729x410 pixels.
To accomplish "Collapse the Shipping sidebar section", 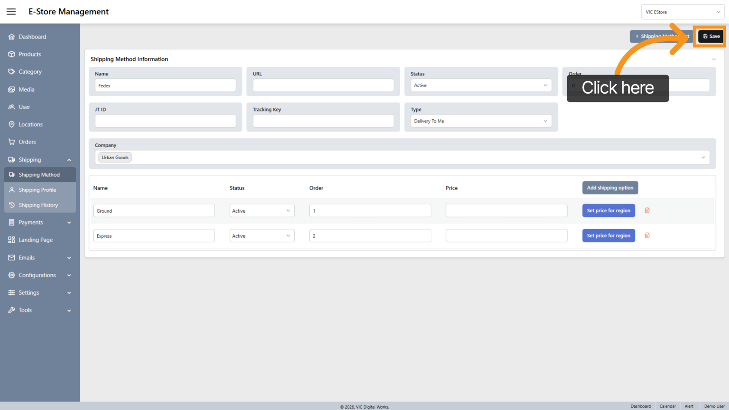I will tap(69, 160).
